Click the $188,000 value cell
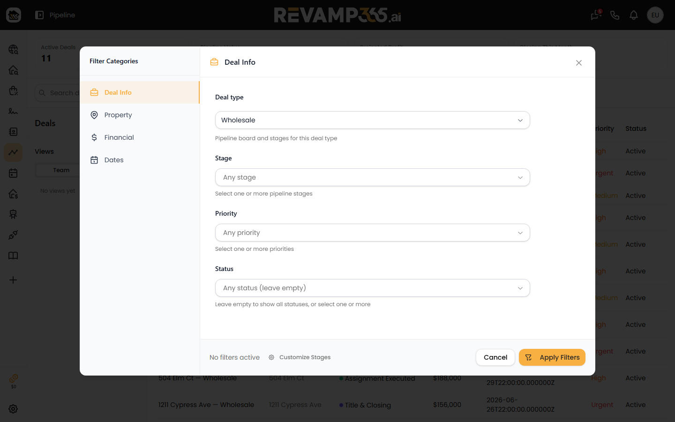 447,378
